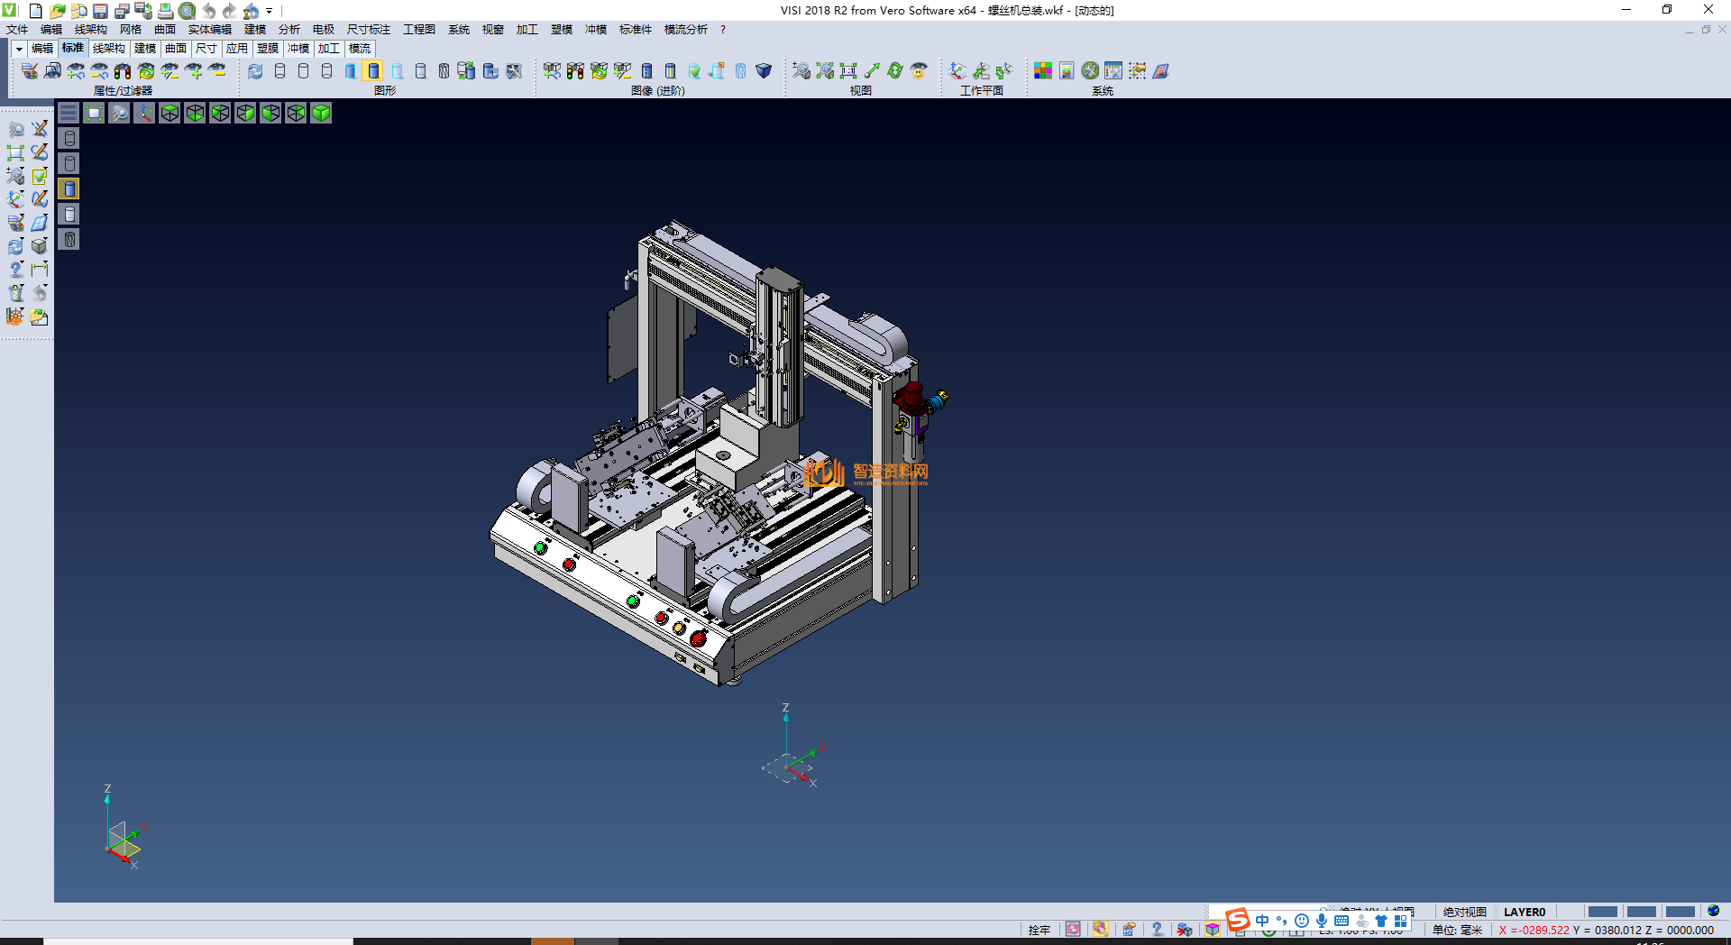Screen dimensions: 1731x945
Task: Click the first dark blue status swatch
Action: click(1602, 912)
